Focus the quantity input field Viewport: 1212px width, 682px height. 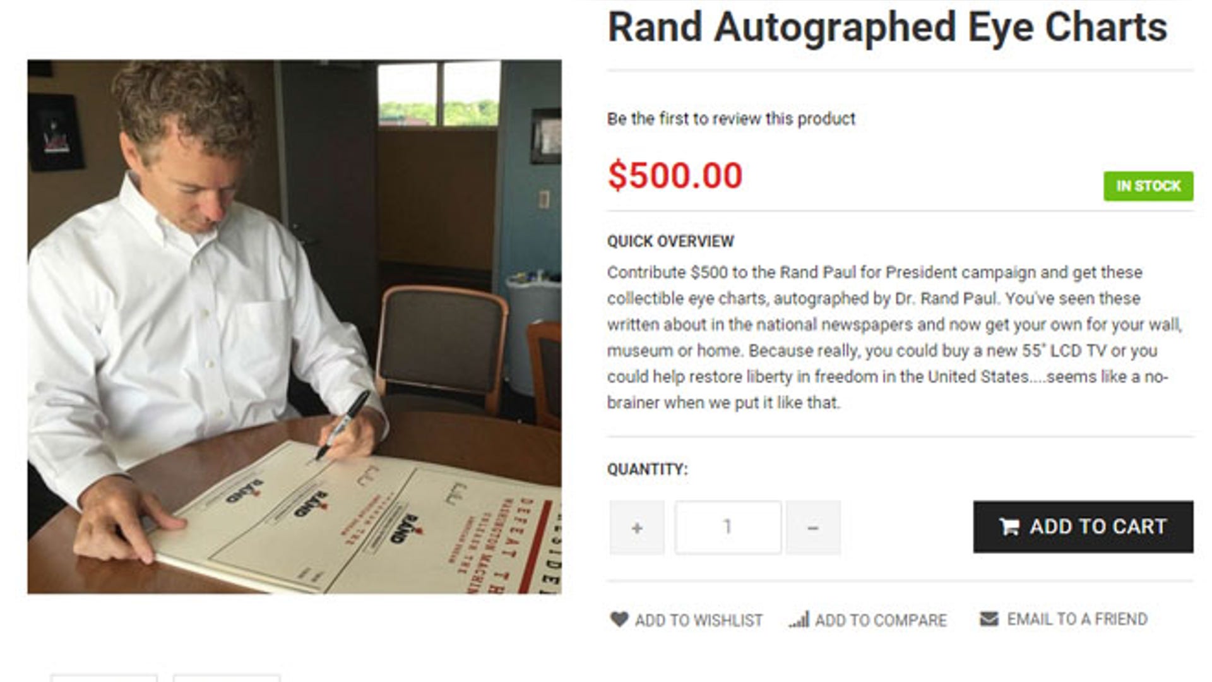pyautogui.click(x=727, y=527)
